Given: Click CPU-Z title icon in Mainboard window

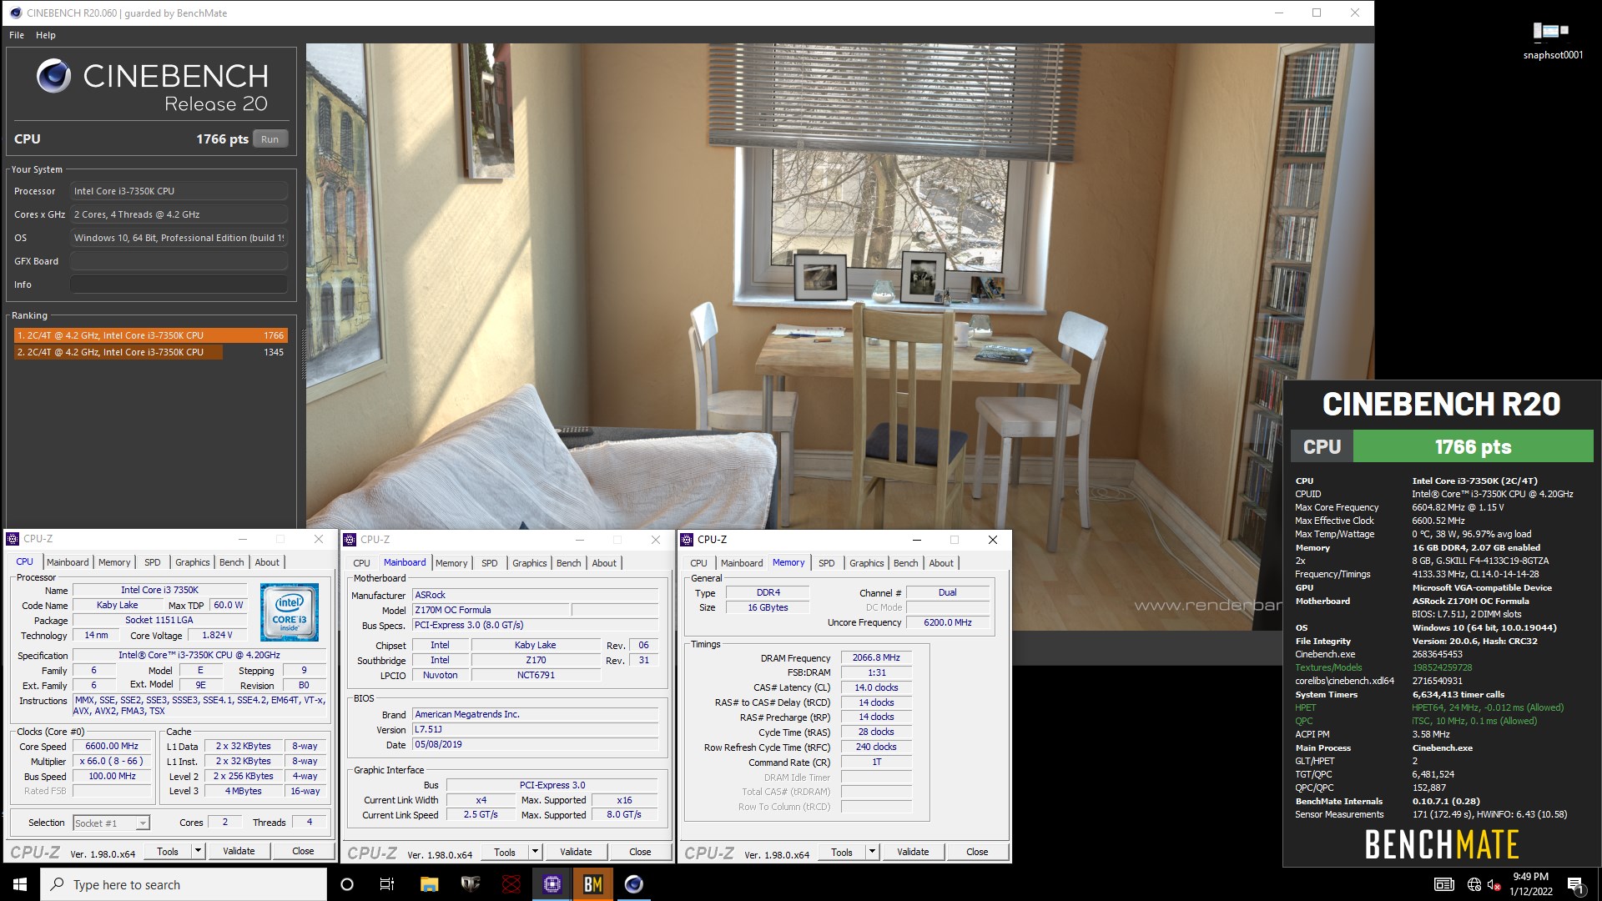Looking at the screenshot, I should 350,540.
